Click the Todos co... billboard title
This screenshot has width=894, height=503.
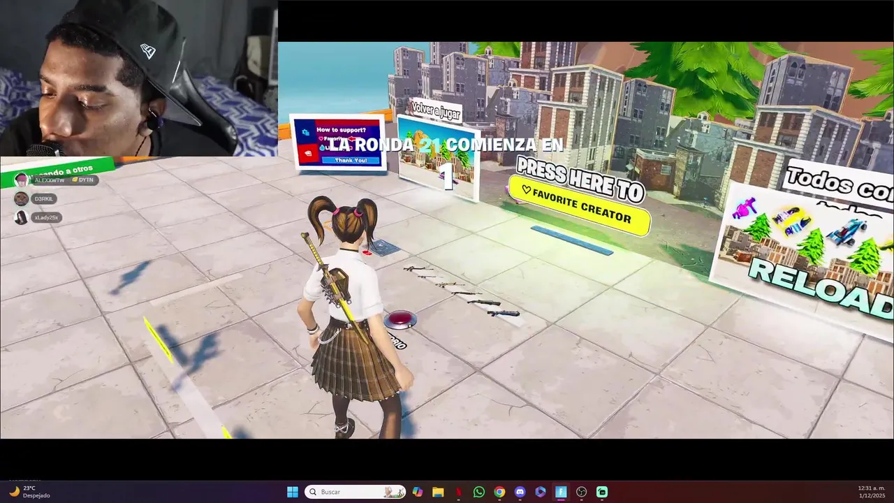838,182
